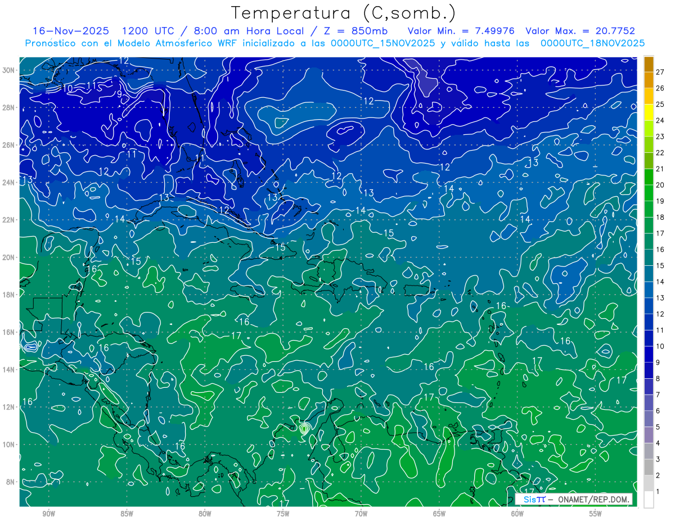Image resolution: width=675 pixels, height=521 pixels.
Task: Click the 'SisTT' logo text
Action: (534, 499)
